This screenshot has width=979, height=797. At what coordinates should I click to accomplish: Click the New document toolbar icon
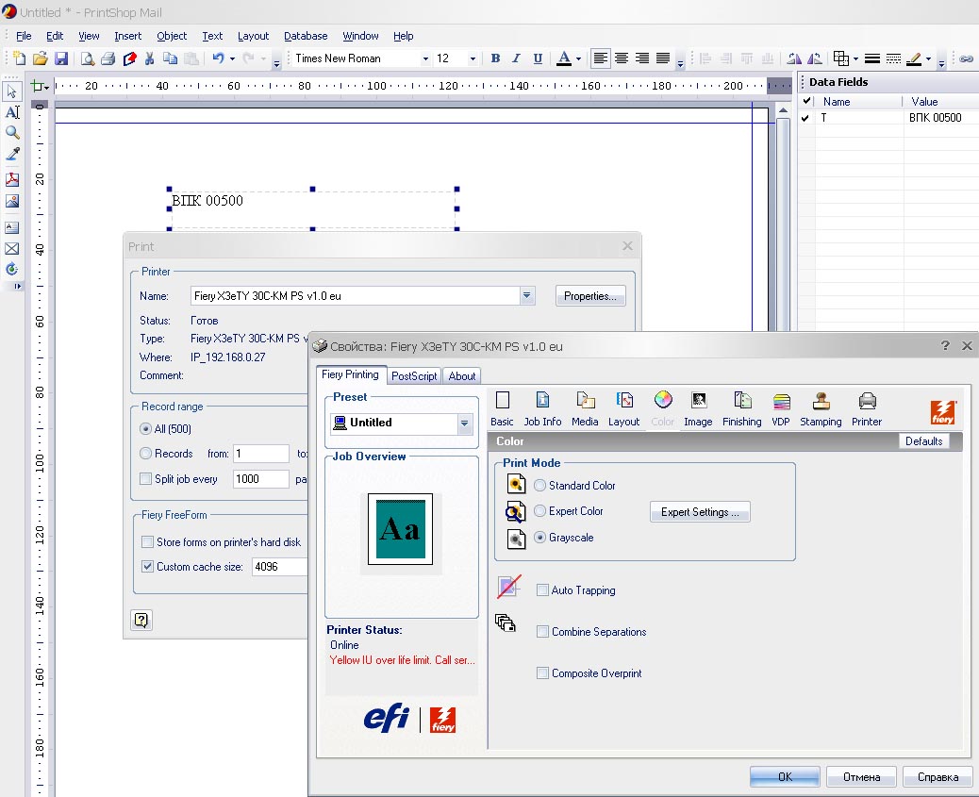[x=20, y=58]
